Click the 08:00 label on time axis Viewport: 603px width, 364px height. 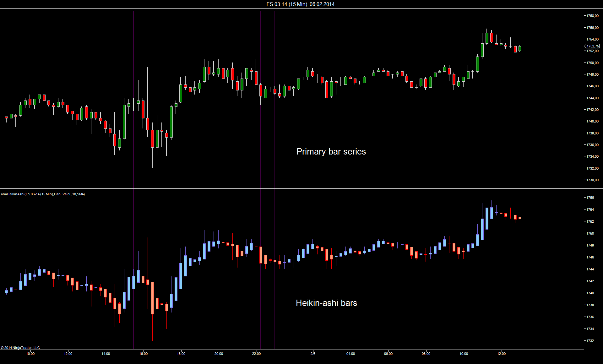[426, 354]
